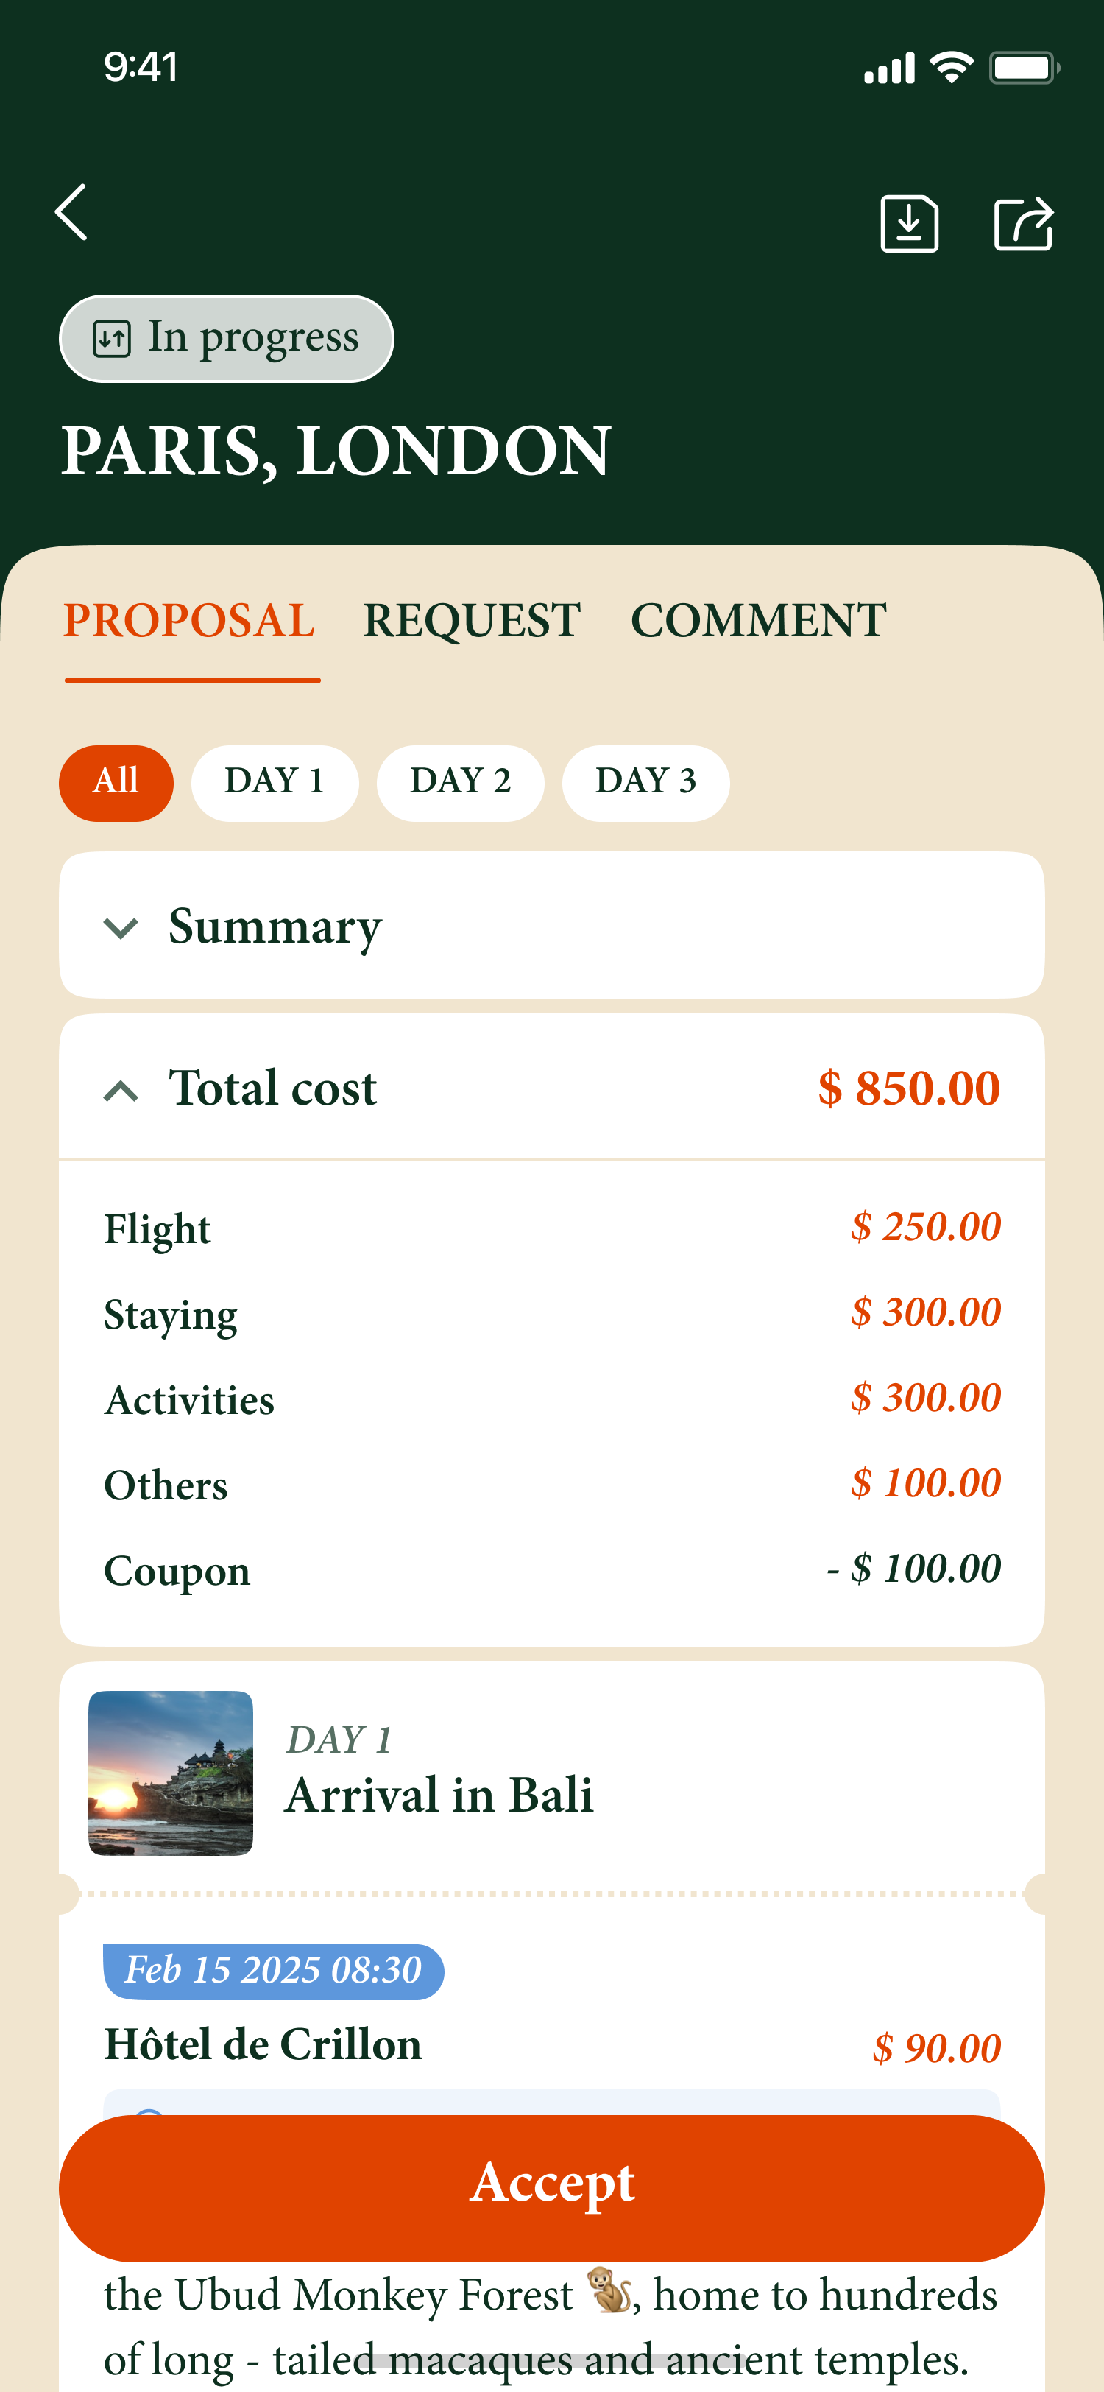Select the PROPOSAL tab
Image resolution: width=1104 pixels, height=2392 pixels.
tap(189, 620)
